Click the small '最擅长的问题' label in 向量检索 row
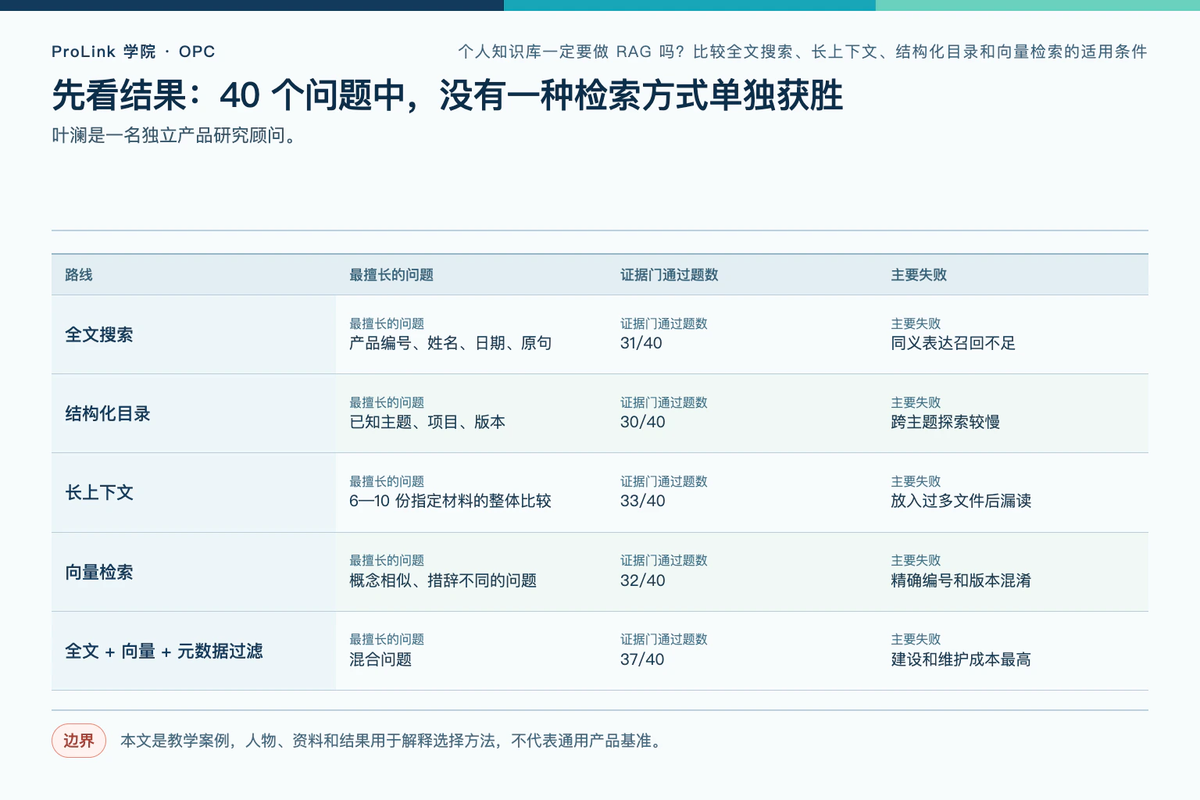1200x800 pixels. click(387, 560)
